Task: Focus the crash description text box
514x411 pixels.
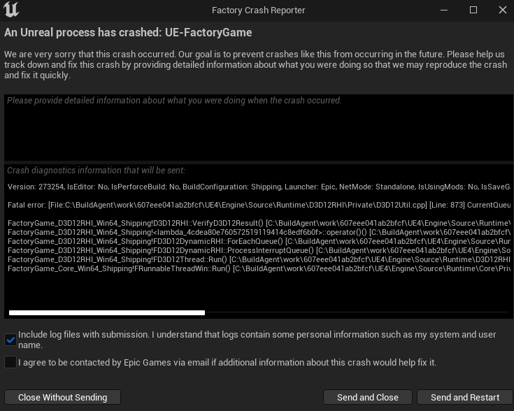Action: click(258, 127)
